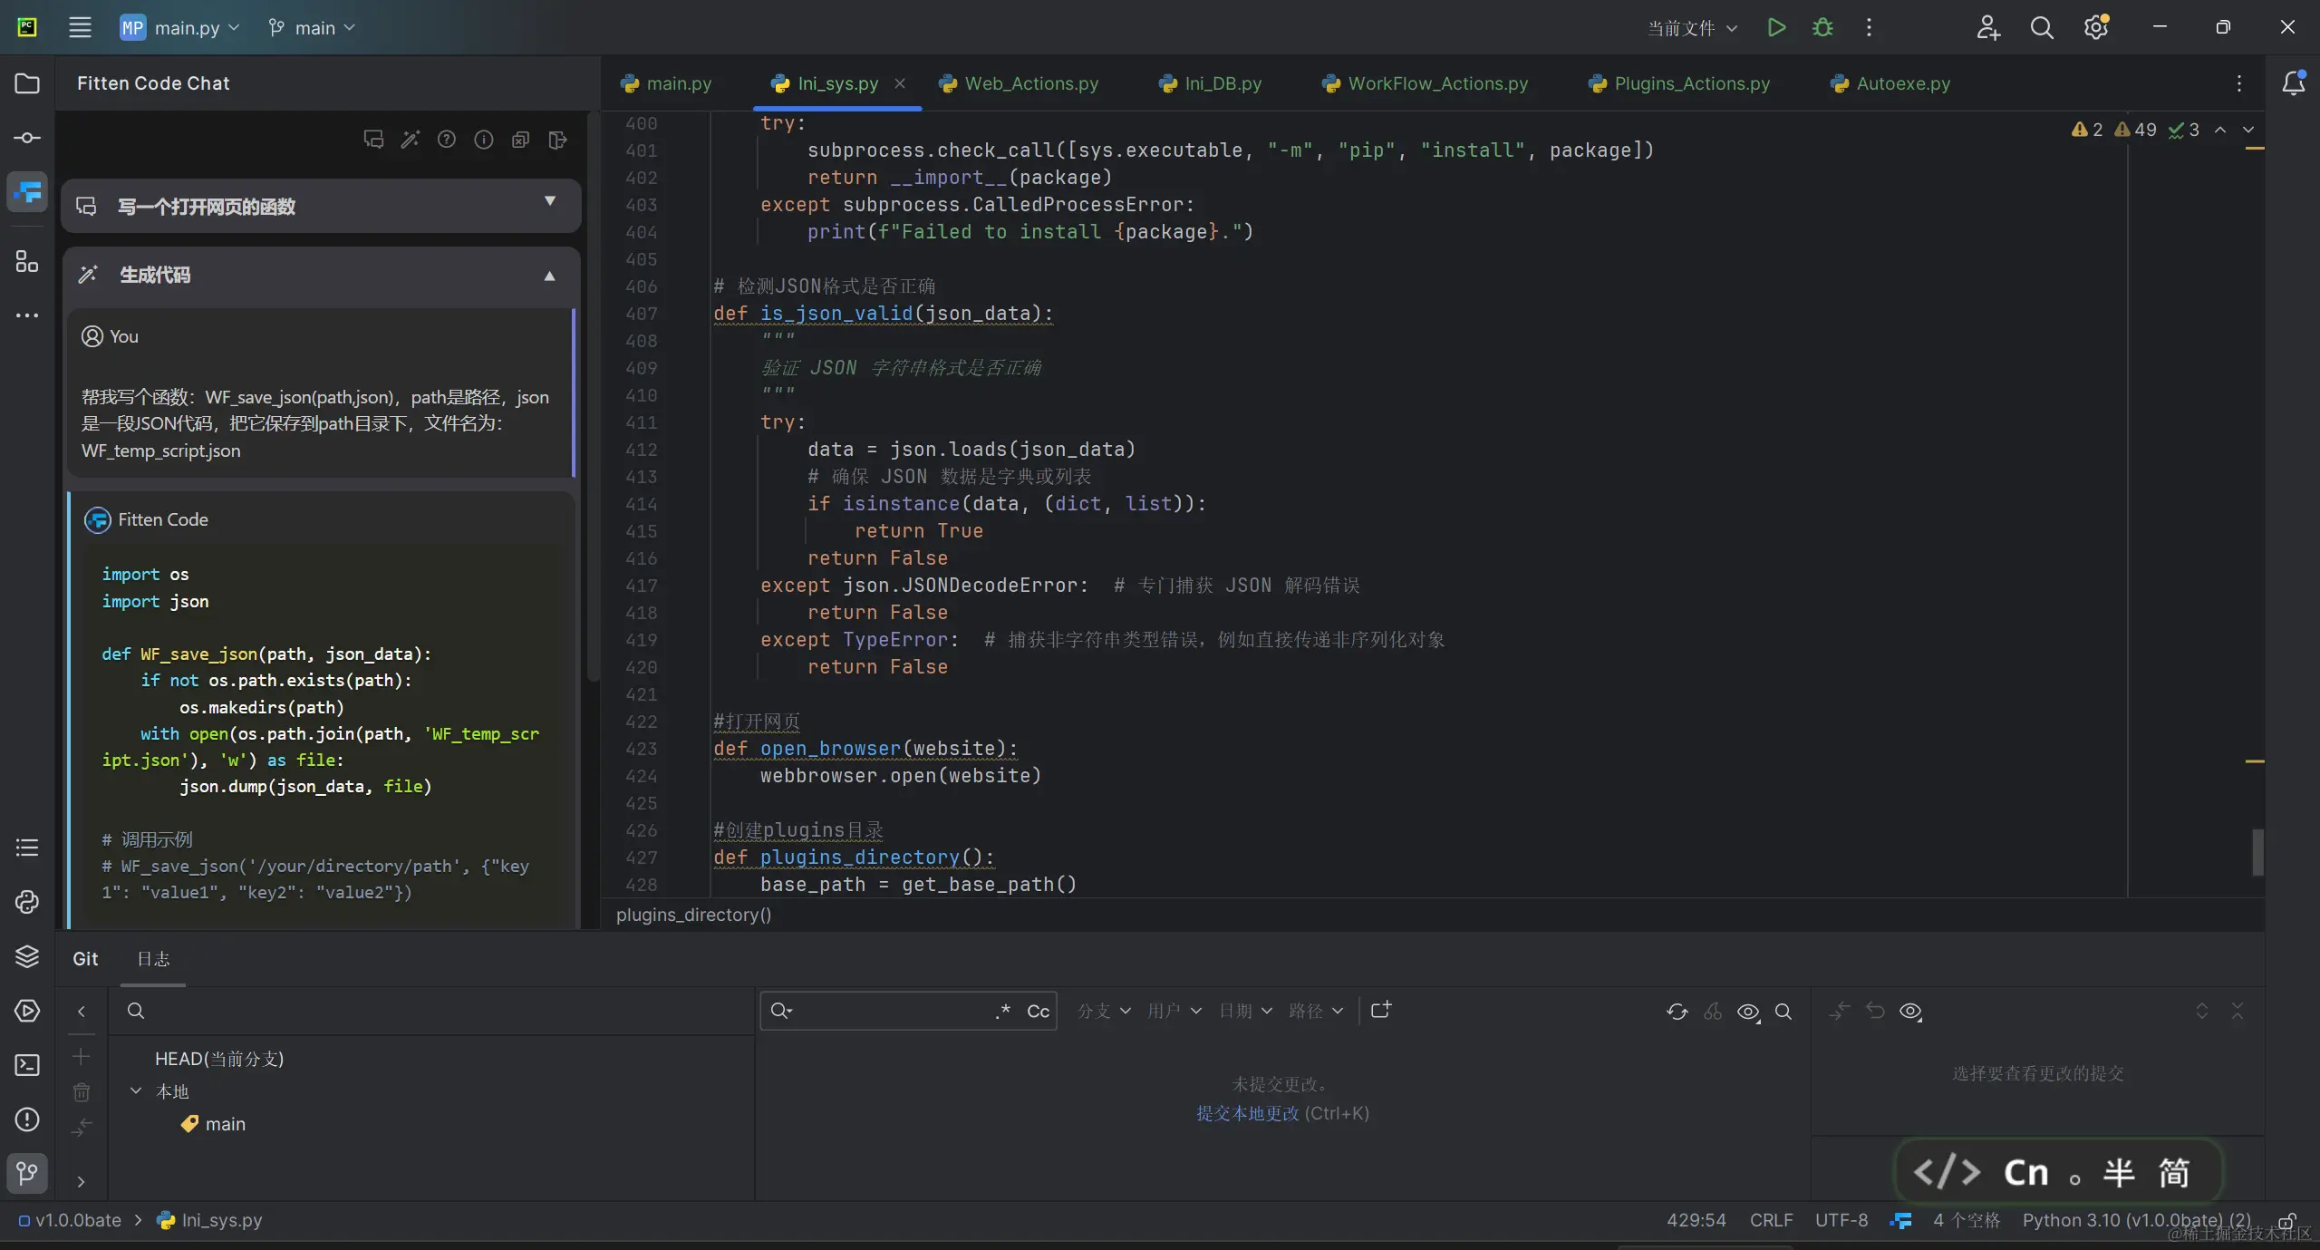Open the Terminal tool window
The width and height of the screenshot is (2320, 1250).
coord(27,1065)
